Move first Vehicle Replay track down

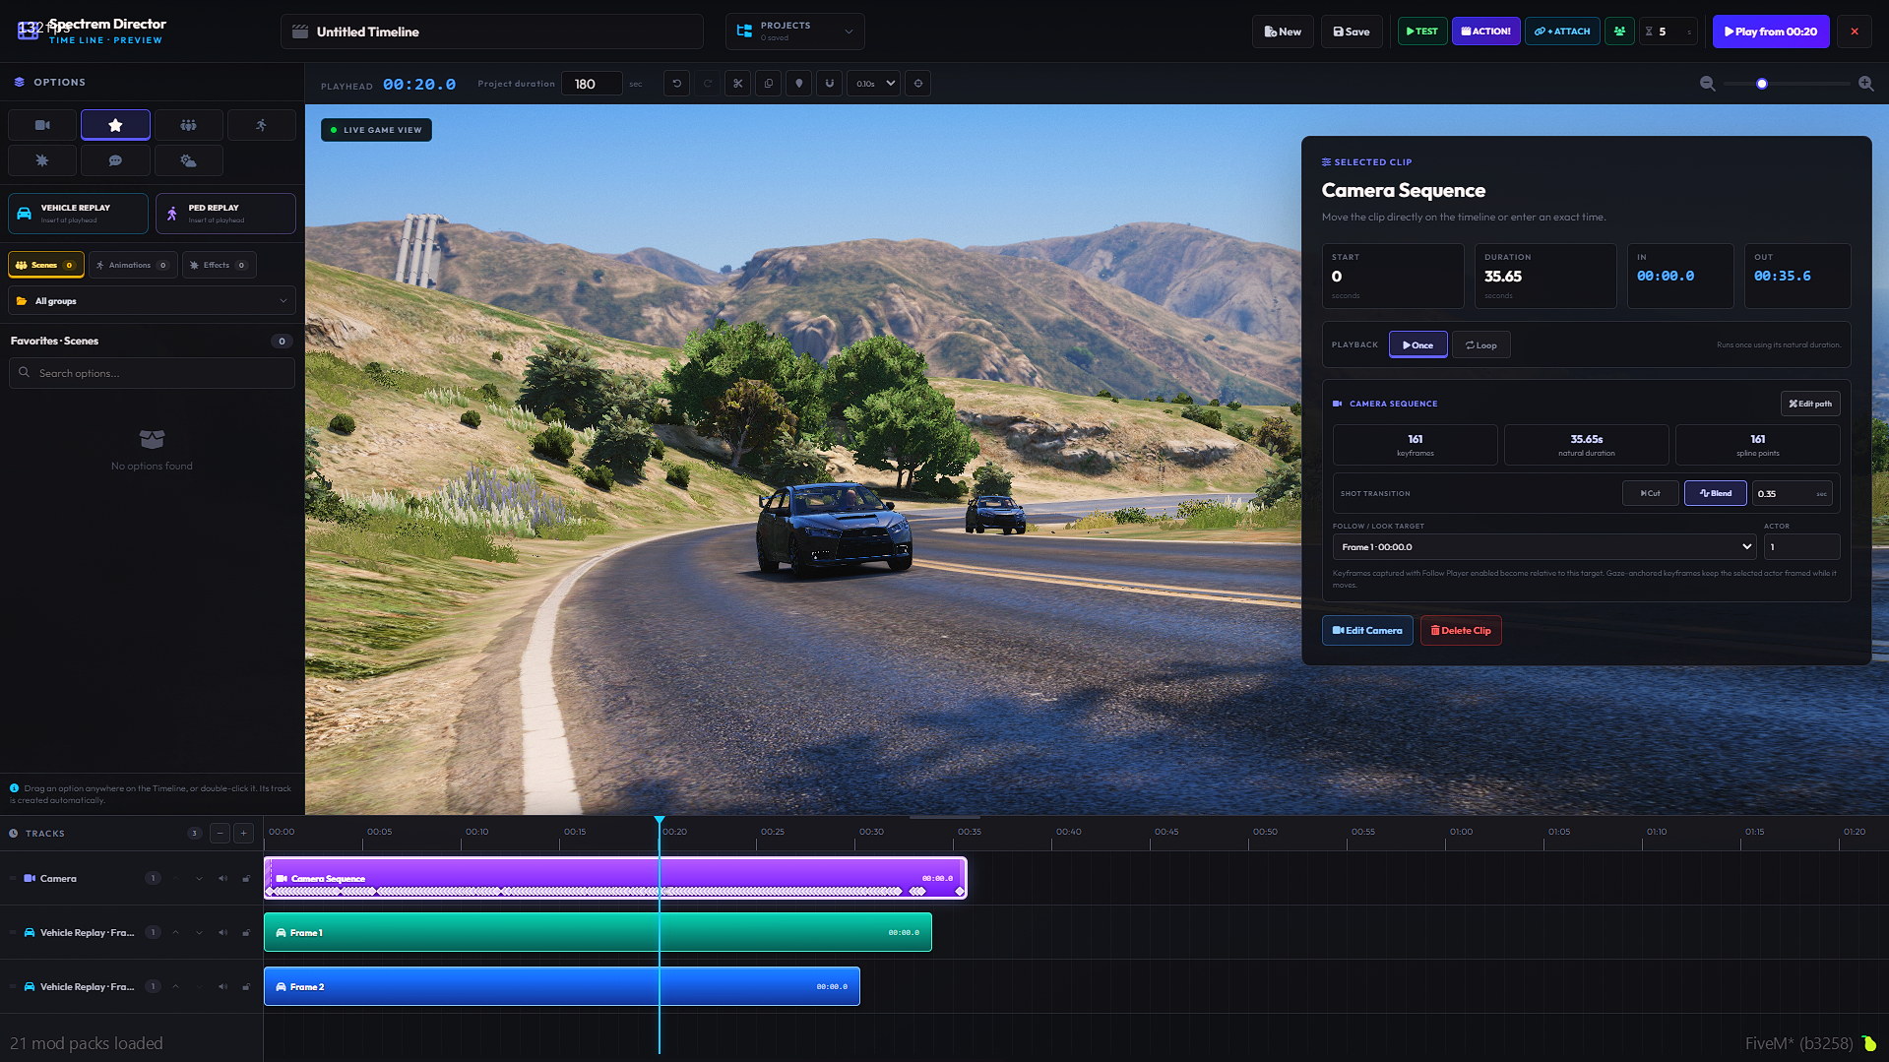pos(199,933)
